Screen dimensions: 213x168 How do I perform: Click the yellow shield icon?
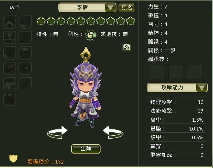pyautogui.click(x=13, y=158)
